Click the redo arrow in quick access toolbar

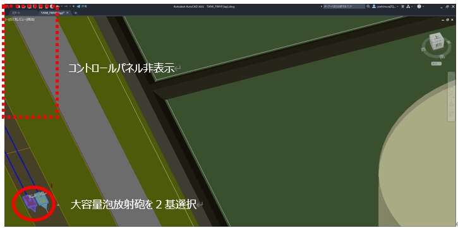click(x=66, y=6)
